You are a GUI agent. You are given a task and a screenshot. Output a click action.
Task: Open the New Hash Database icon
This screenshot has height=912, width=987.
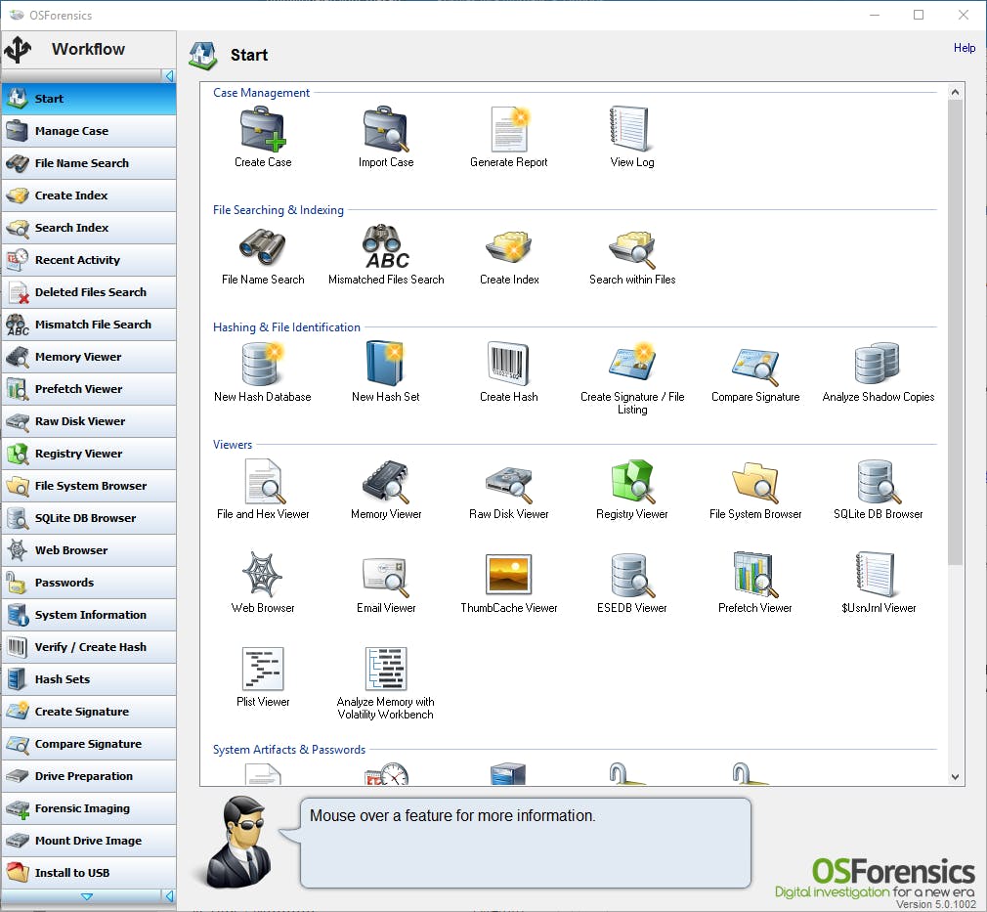pyautogui.click(x=263, y=364)
